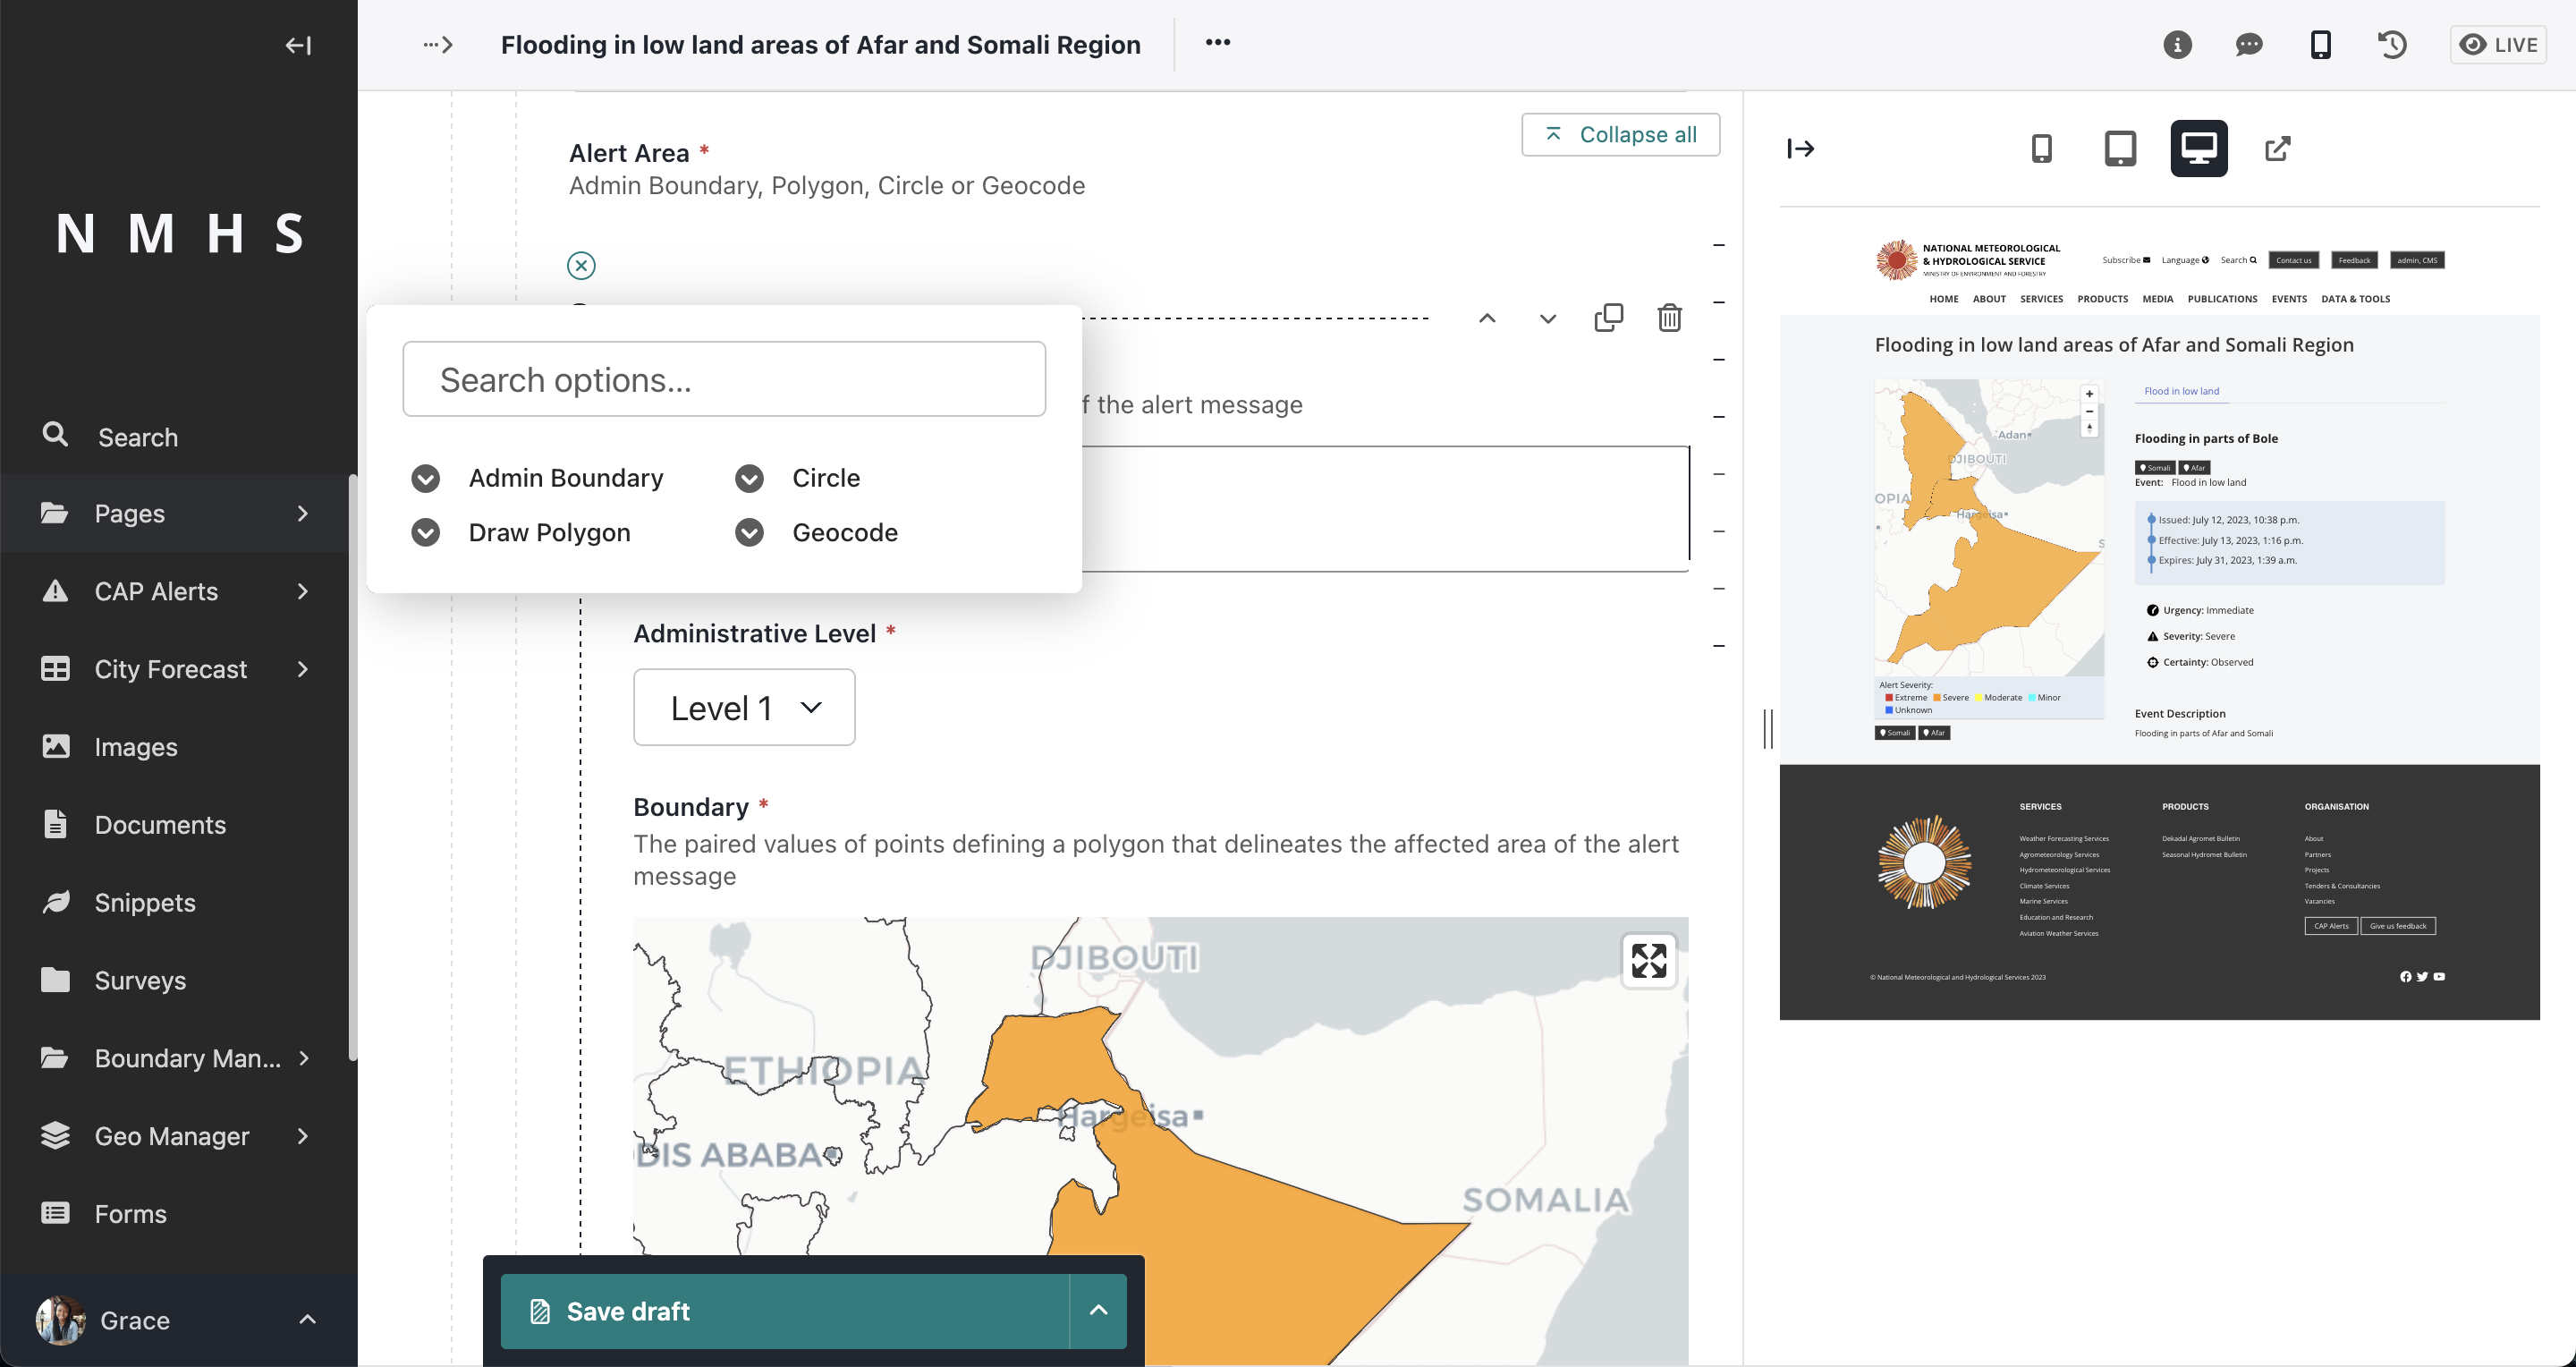
Task: Open Geo Manager panel
Action: pyautogui.click(x=170, y=1135)
